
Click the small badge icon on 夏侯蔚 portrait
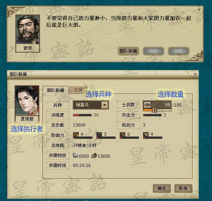36,110
